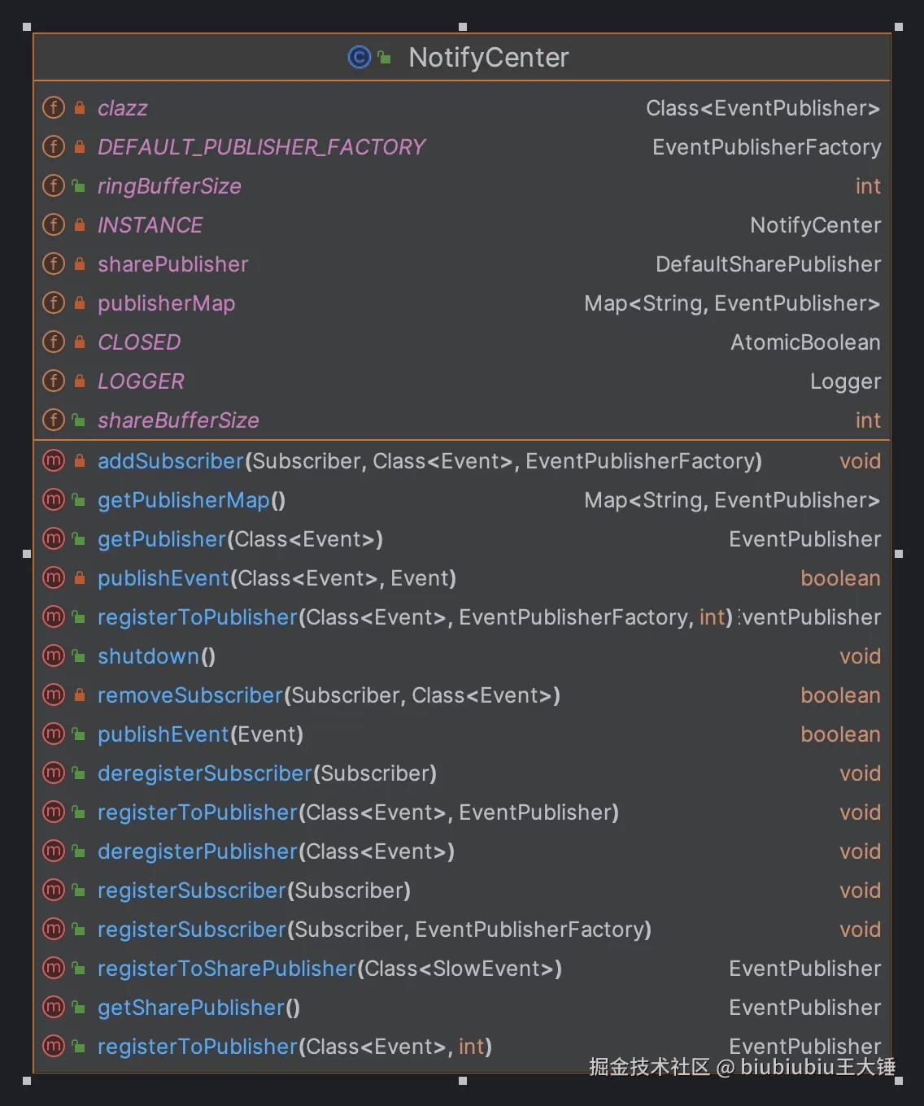Click the NotifyCenter class title header
The height and width of the screenshot is (1106, 924).
pos(488,58)
